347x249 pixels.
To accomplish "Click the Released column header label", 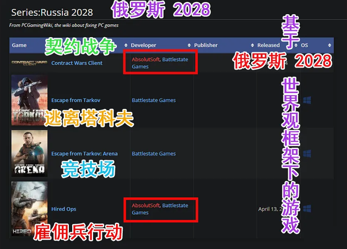I will coord(269,45).
